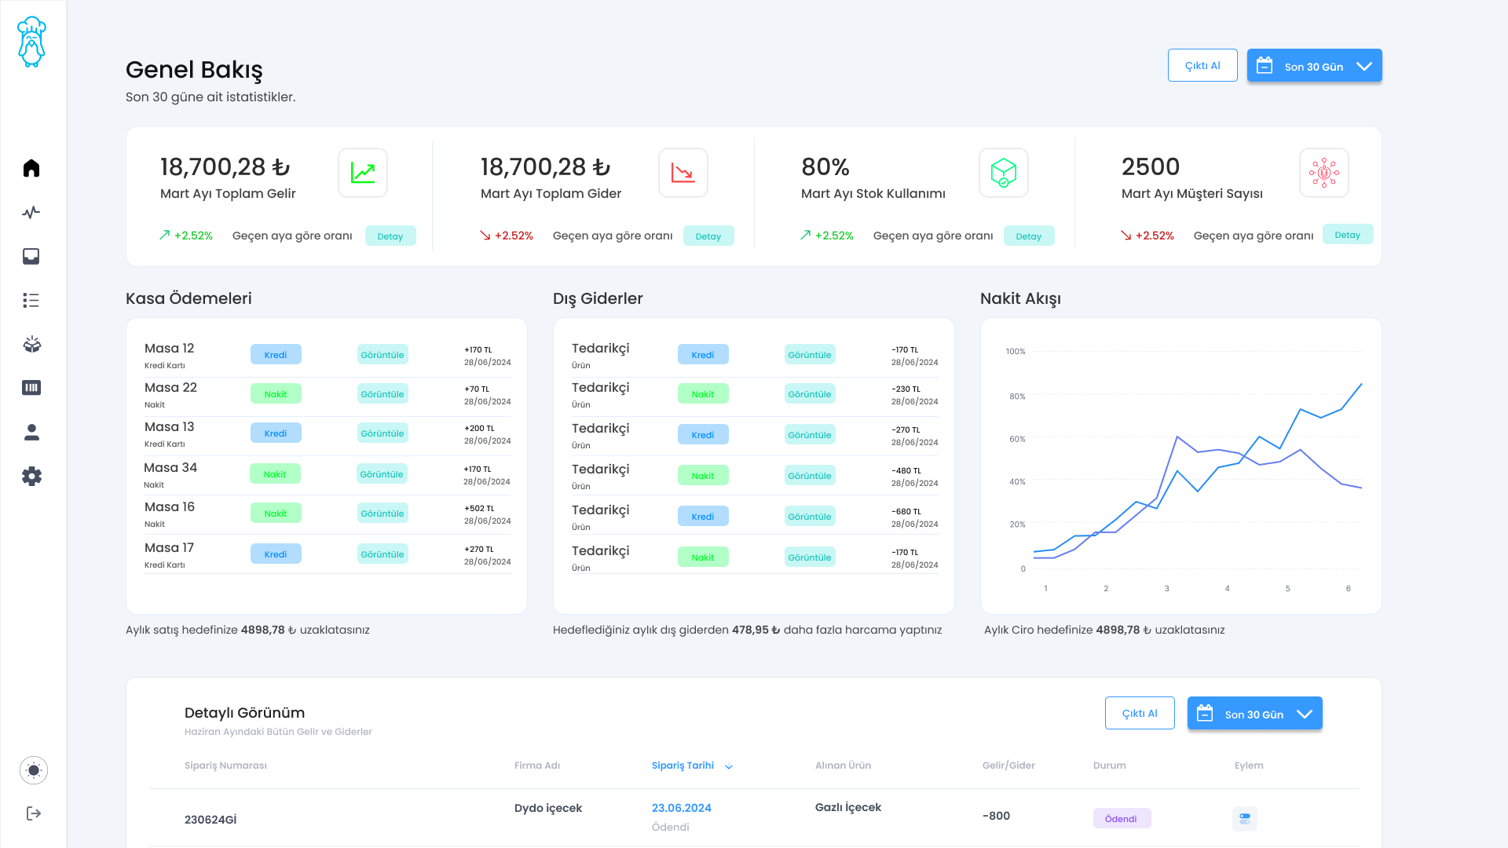
Task: Click Kredi tag on Tedarikçi -680 TL row
Action: coord(703,517)
